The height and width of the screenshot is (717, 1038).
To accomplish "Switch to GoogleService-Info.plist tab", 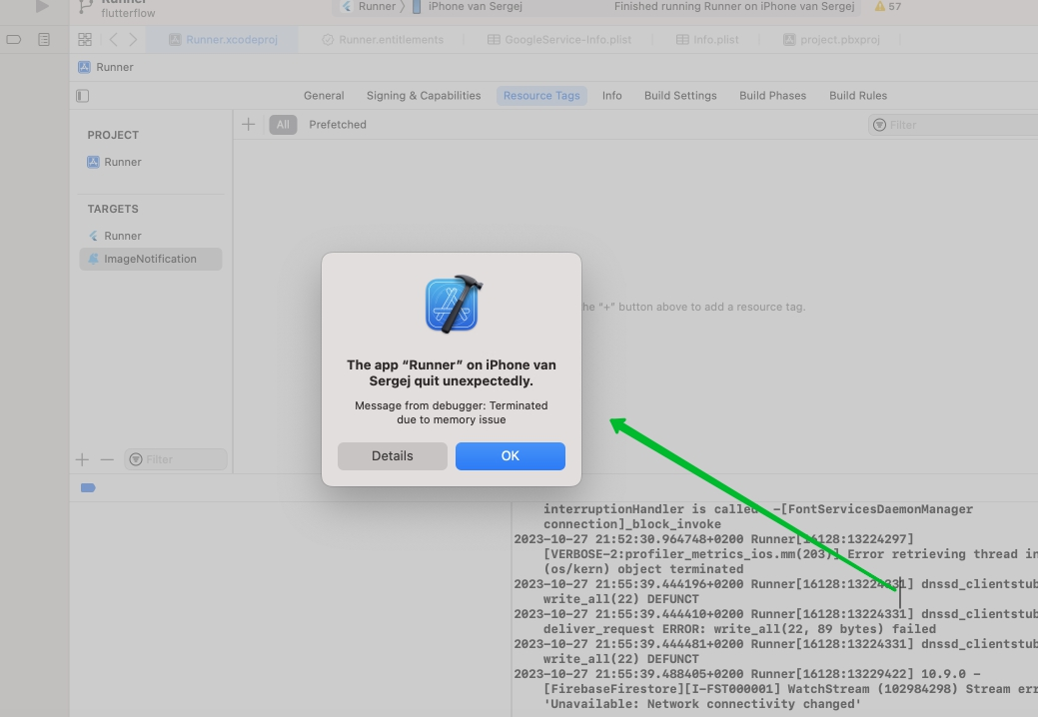I will (559, 40).
